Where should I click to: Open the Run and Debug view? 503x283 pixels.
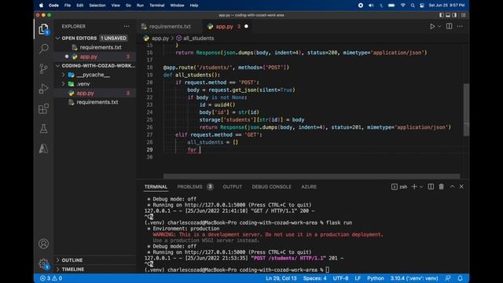pyautogui.click(x=43, y=89)
